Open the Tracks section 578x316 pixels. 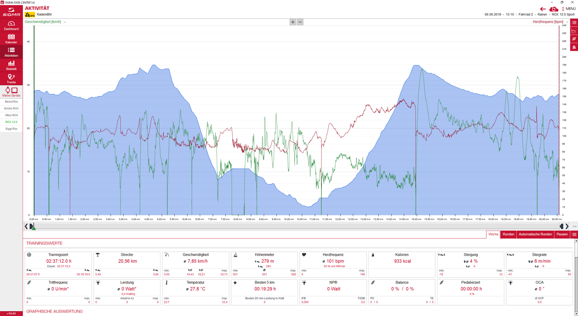[11, 79]
